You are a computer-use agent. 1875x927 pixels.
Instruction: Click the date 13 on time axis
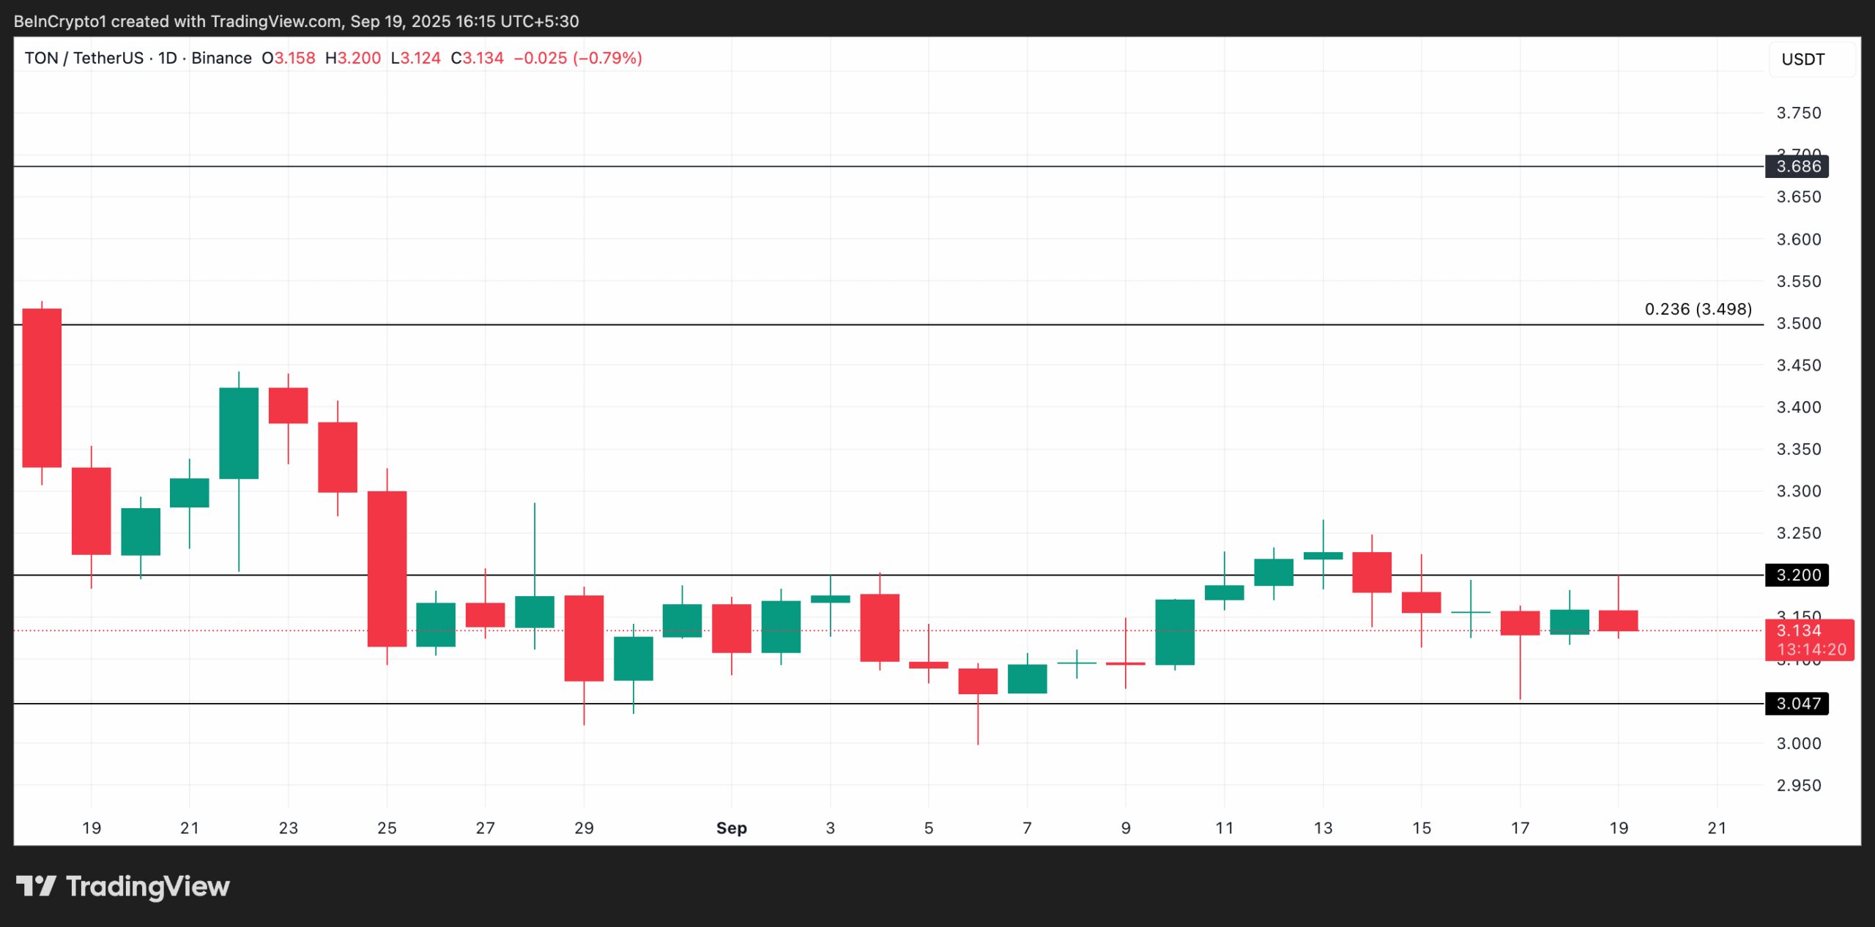(1323, 828)
